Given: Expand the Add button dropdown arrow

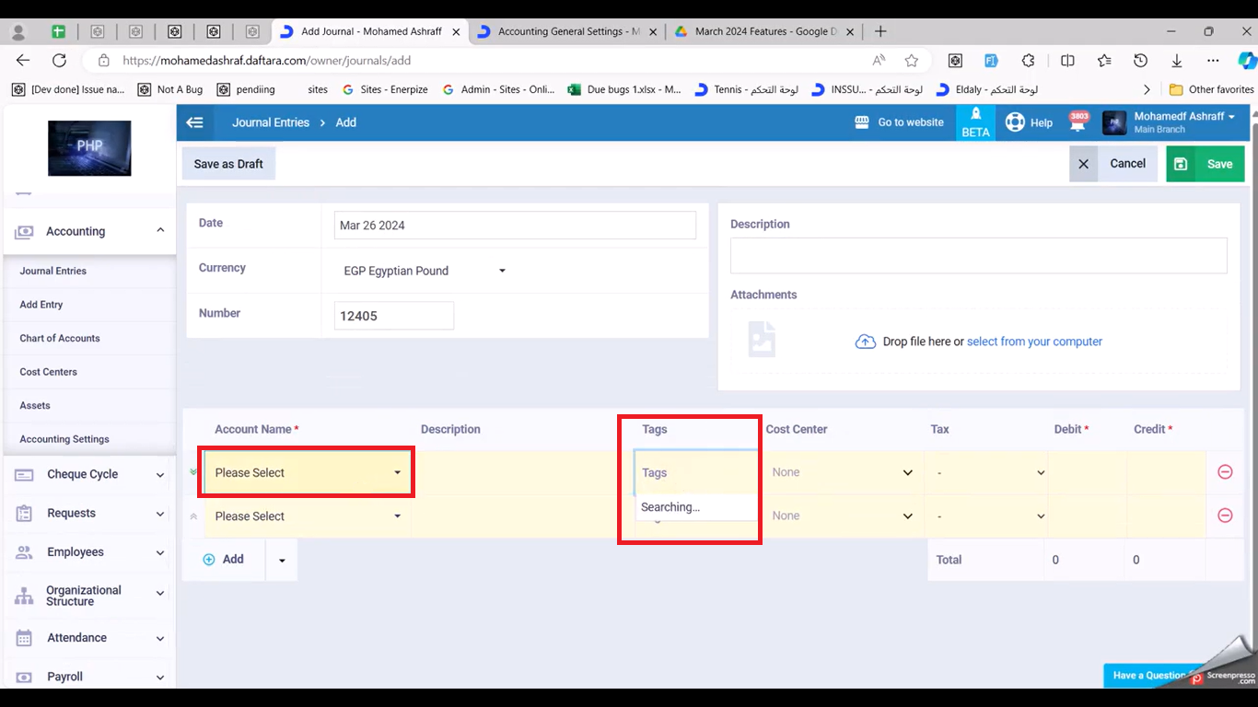Looking at the screenshot, I should (x=282, y=560).
